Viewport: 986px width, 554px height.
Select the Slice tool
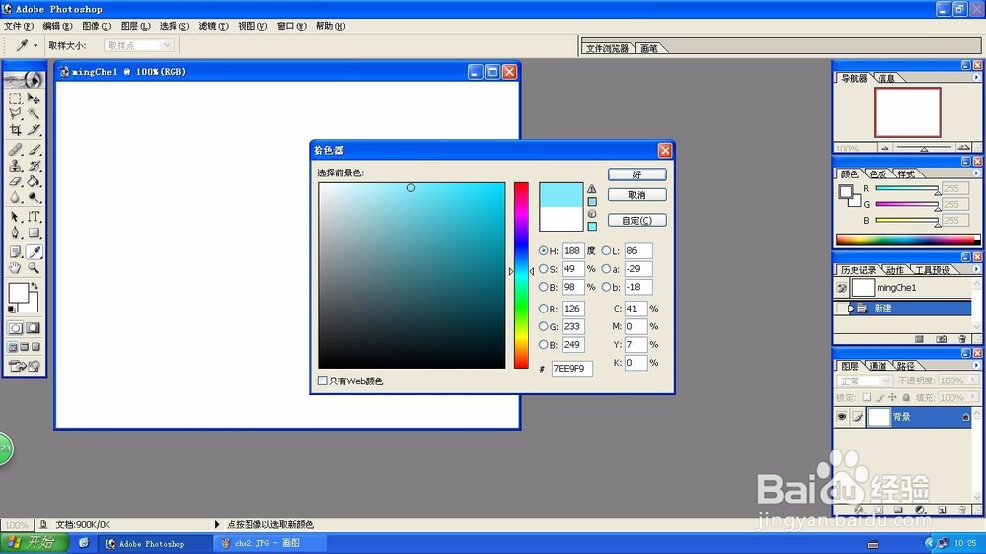[34, 129]
